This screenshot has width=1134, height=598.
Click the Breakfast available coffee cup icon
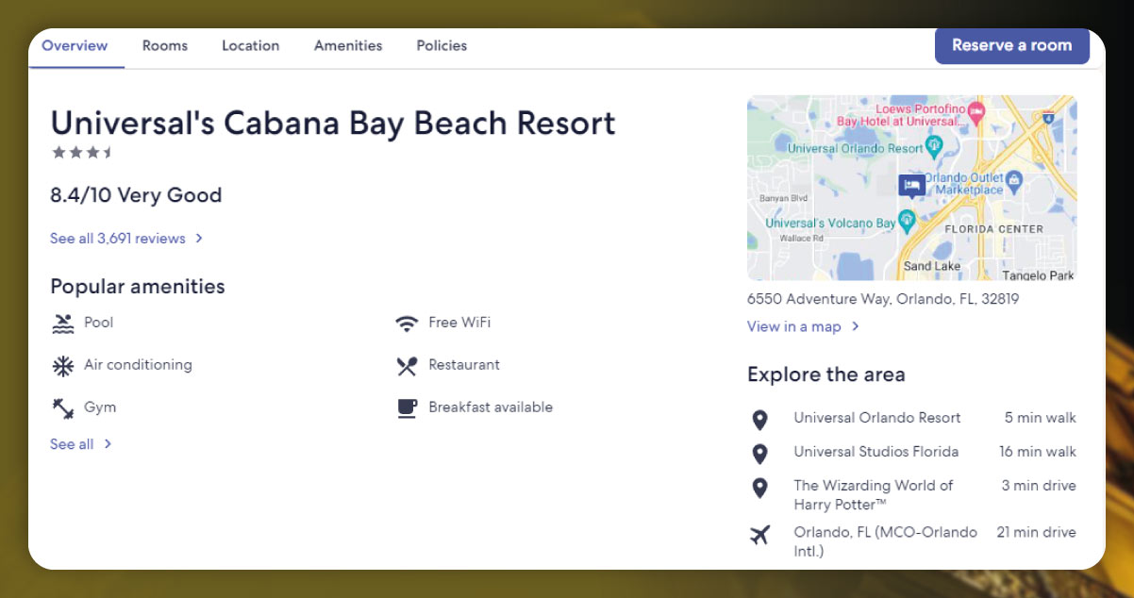[407, 408]
